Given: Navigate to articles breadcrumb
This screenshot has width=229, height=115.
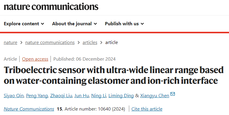Looking at the screenshot, I should pos(90,42).
